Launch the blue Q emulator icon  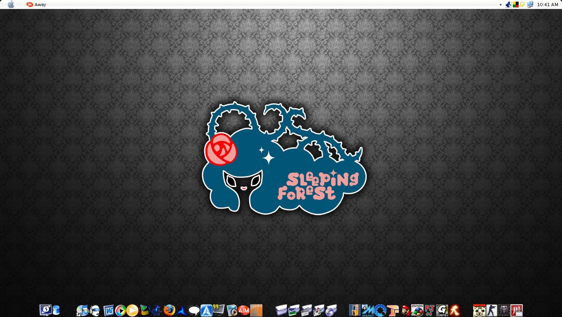[380, 310]
